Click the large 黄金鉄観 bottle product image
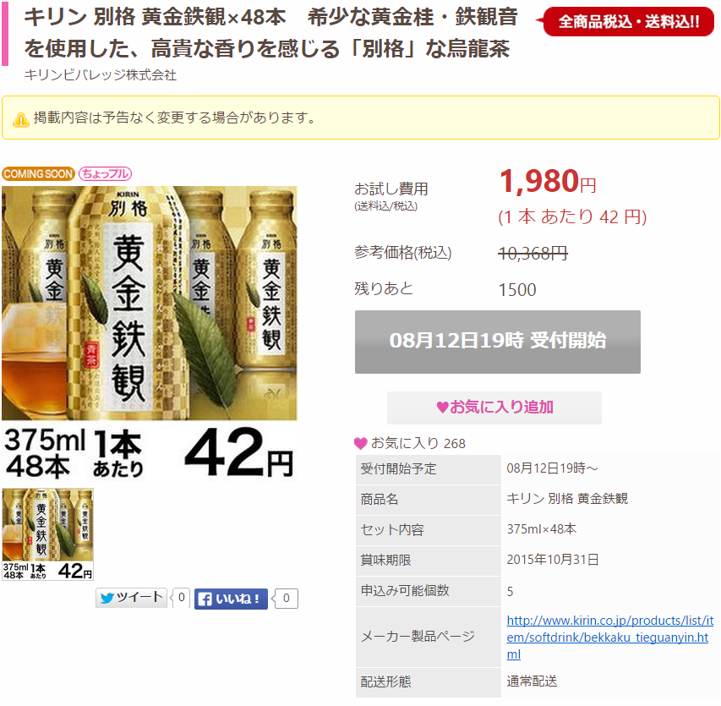This screenshot has height=706, width=721. (150, 303)
